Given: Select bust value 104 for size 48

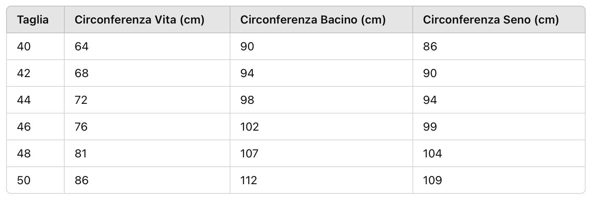Looking at the screenshot, I should [432, 154].
